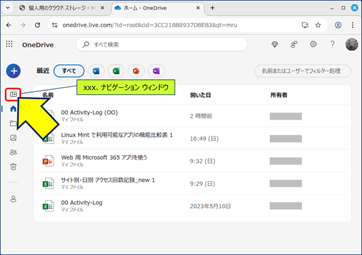Bookmark this page with star icon
362x255 pixels.
click(x=318, y=25)
